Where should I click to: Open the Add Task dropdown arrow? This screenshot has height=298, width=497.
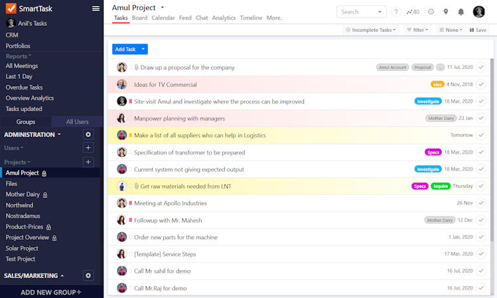click(143, 49)
